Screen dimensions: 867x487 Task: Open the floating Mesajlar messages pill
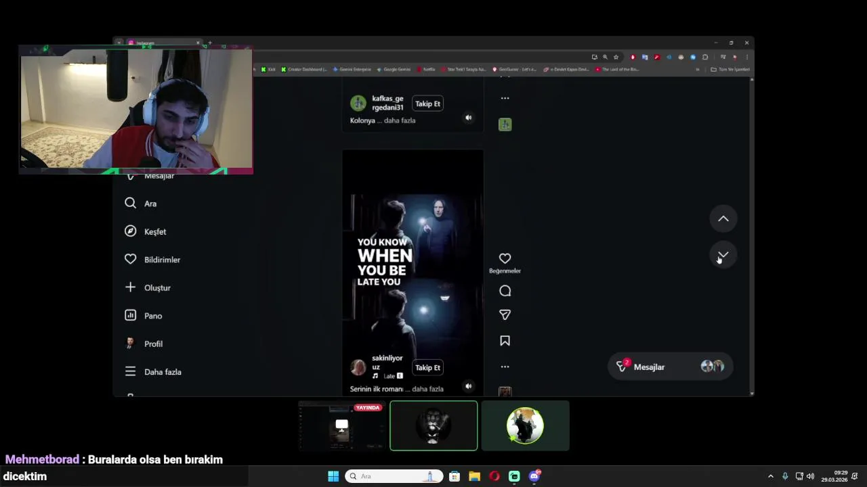tap(670, 367)
